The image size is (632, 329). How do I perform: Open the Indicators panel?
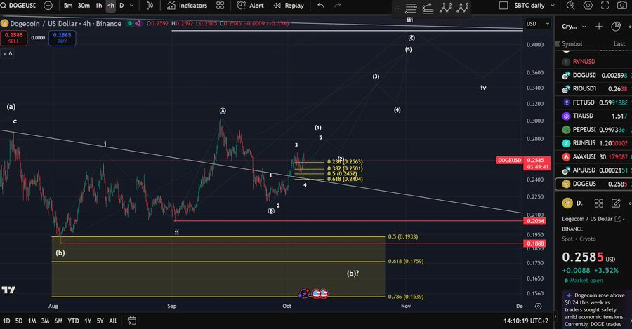(187, 6)
